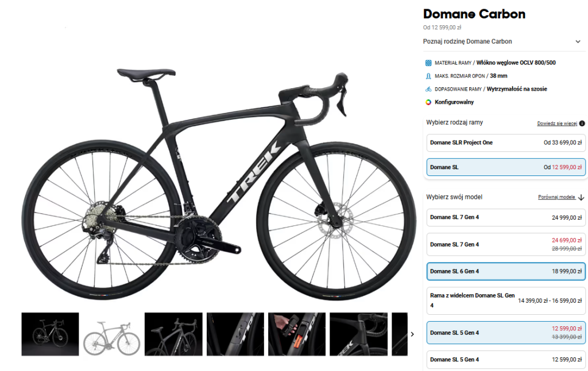Select Domane SLR Project One frame option
Image resolution: width=588 pixels, height=371 pixels.
click(506, 143)
